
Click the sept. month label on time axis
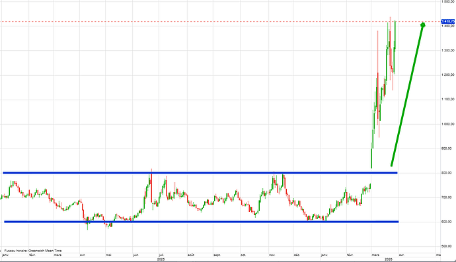(217, 255)
